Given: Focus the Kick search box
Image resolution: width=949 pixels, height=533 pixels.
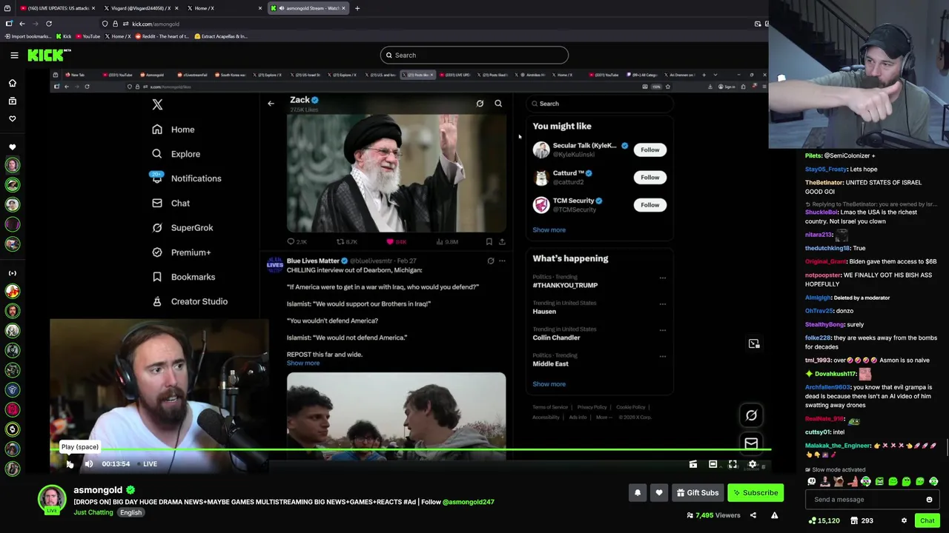Looking at the screenshot, I should click(x=474, y=55).
